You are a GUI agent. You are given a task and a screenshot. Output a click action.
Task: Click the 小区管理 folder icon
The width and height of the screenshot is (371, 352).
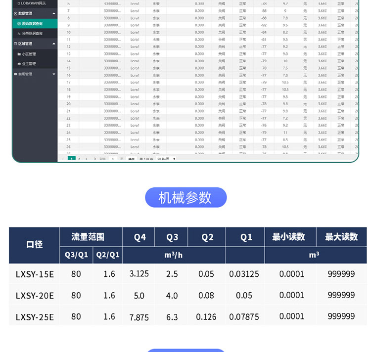(19, 54)
